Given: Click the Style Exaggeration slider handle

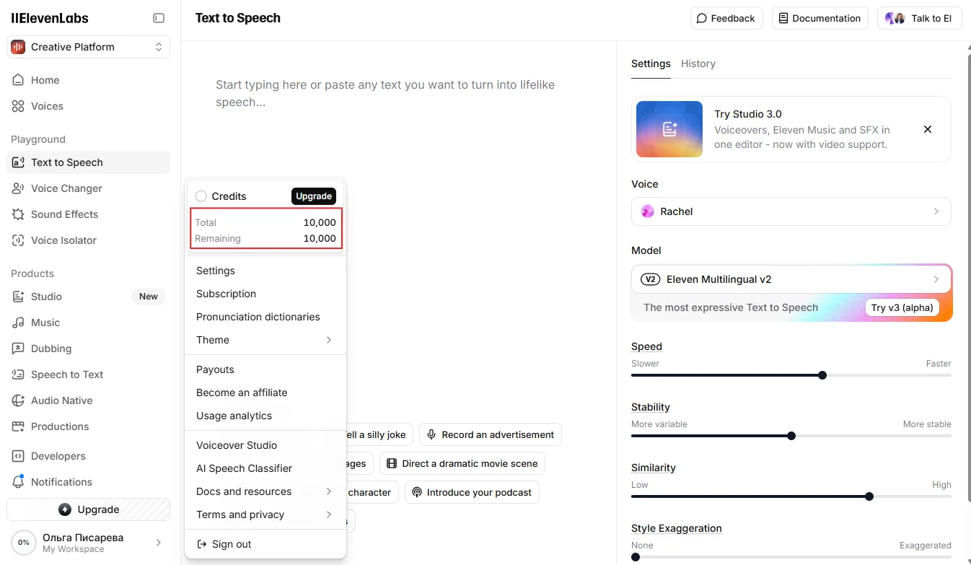Looking at the screenshot, I should (x=636, y=557).
